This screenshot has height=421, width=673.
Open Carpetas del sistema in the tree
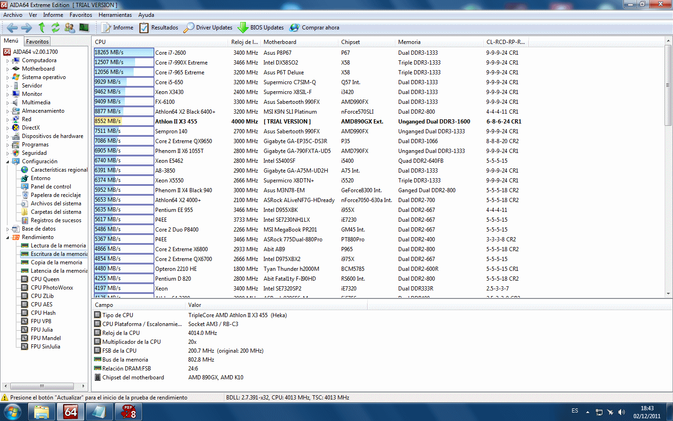click(56, 212)
